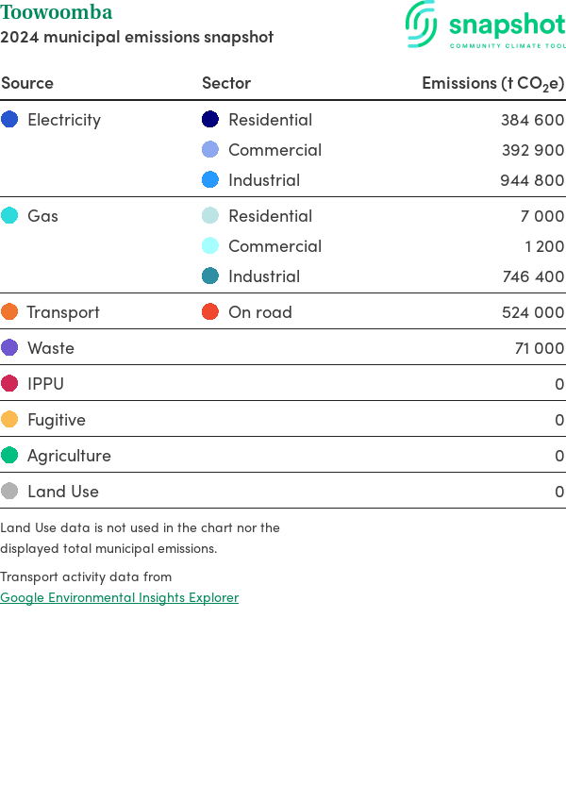
Task: Click the Gas Industrial sector label
Action: click(x=264, y=276)
